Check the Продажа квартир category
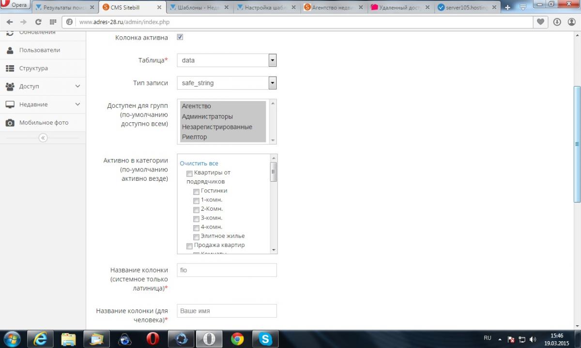Screen dimensions: 581x348 [x=189, y=246]
